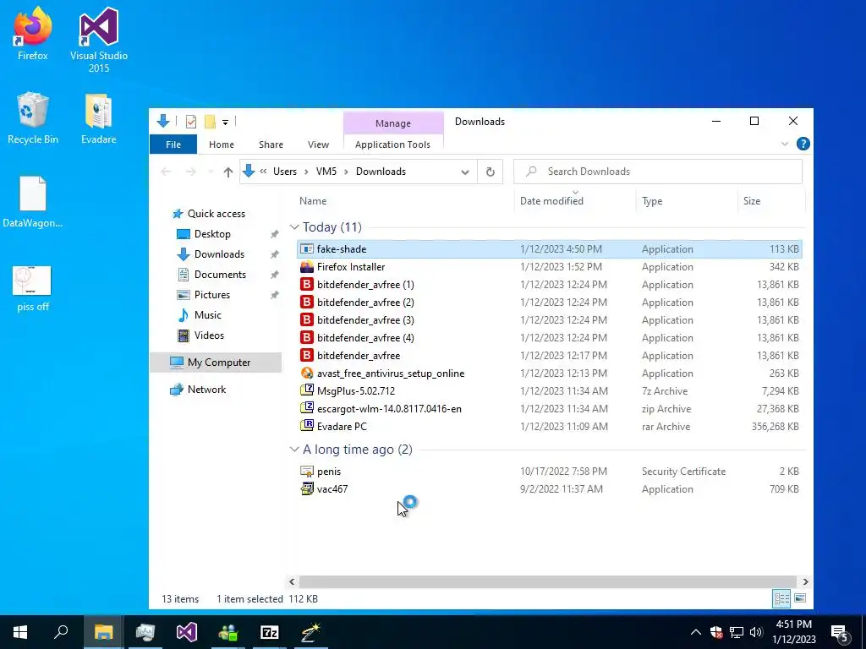Switch to the View ribbon tab

[318, 145]
